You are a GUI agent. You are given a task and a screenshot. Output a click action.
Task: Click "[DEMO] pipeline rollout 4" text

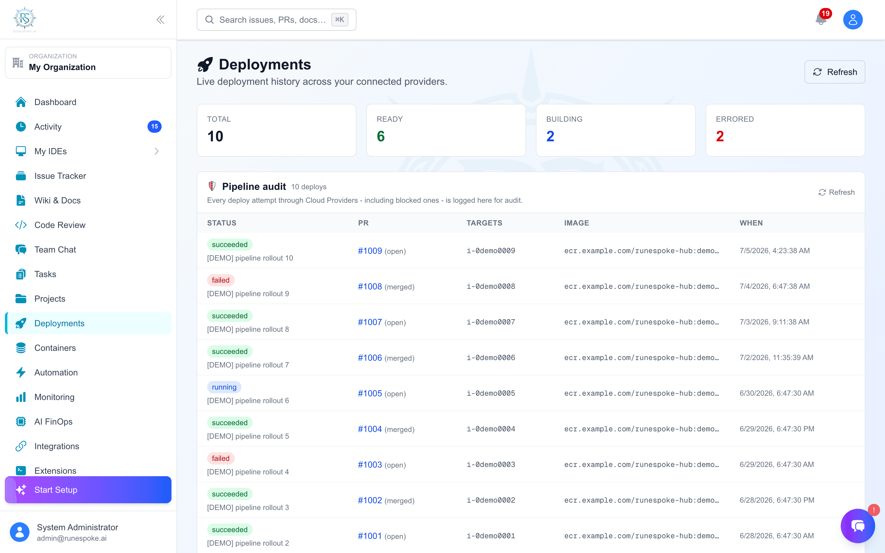tap(248, 472)
